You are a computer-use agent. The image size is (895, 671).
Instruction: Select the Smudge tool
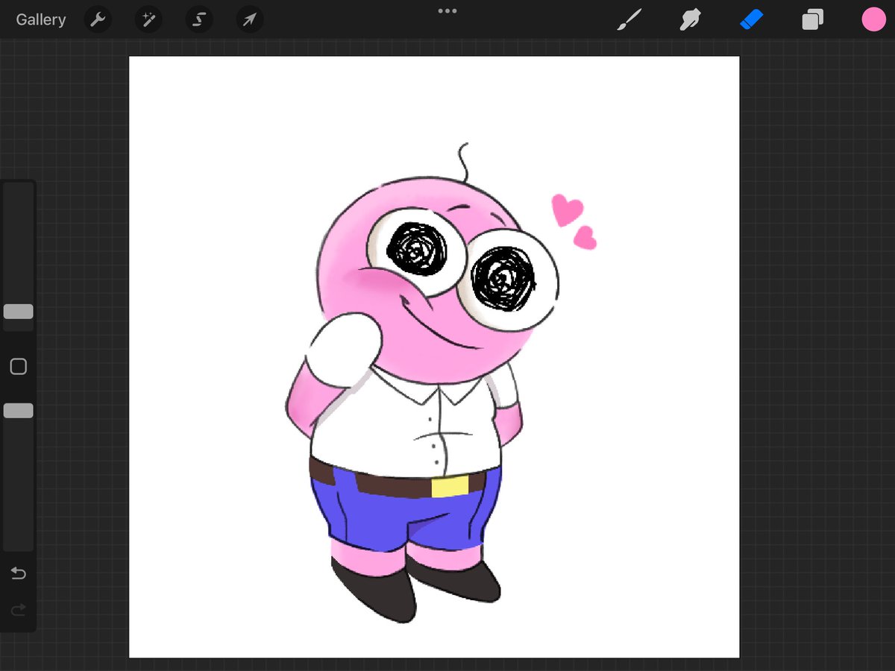coord(691,19)
